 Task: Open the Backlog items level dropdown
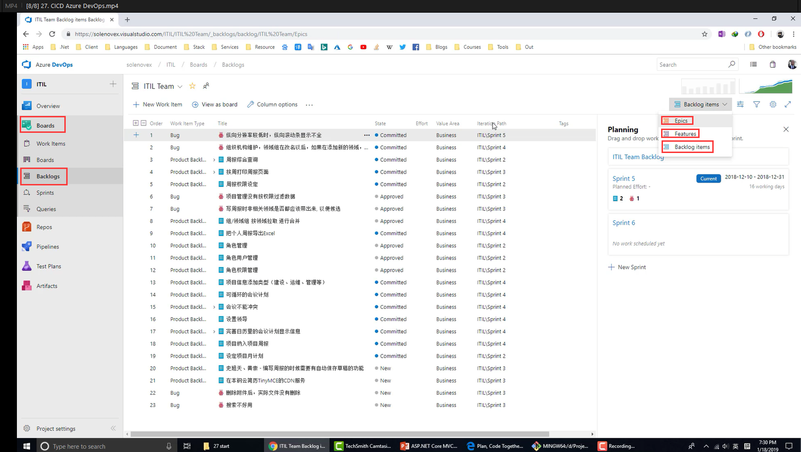point(700,104)
